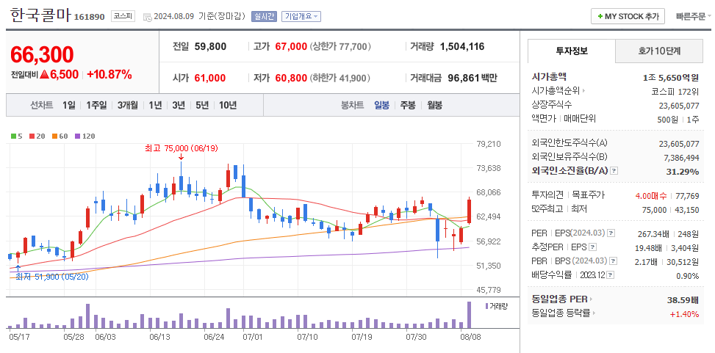The width and height of the screenshot is (715, 353).
Task: Switch to the 호가10단계 tab
Action: 659,51
